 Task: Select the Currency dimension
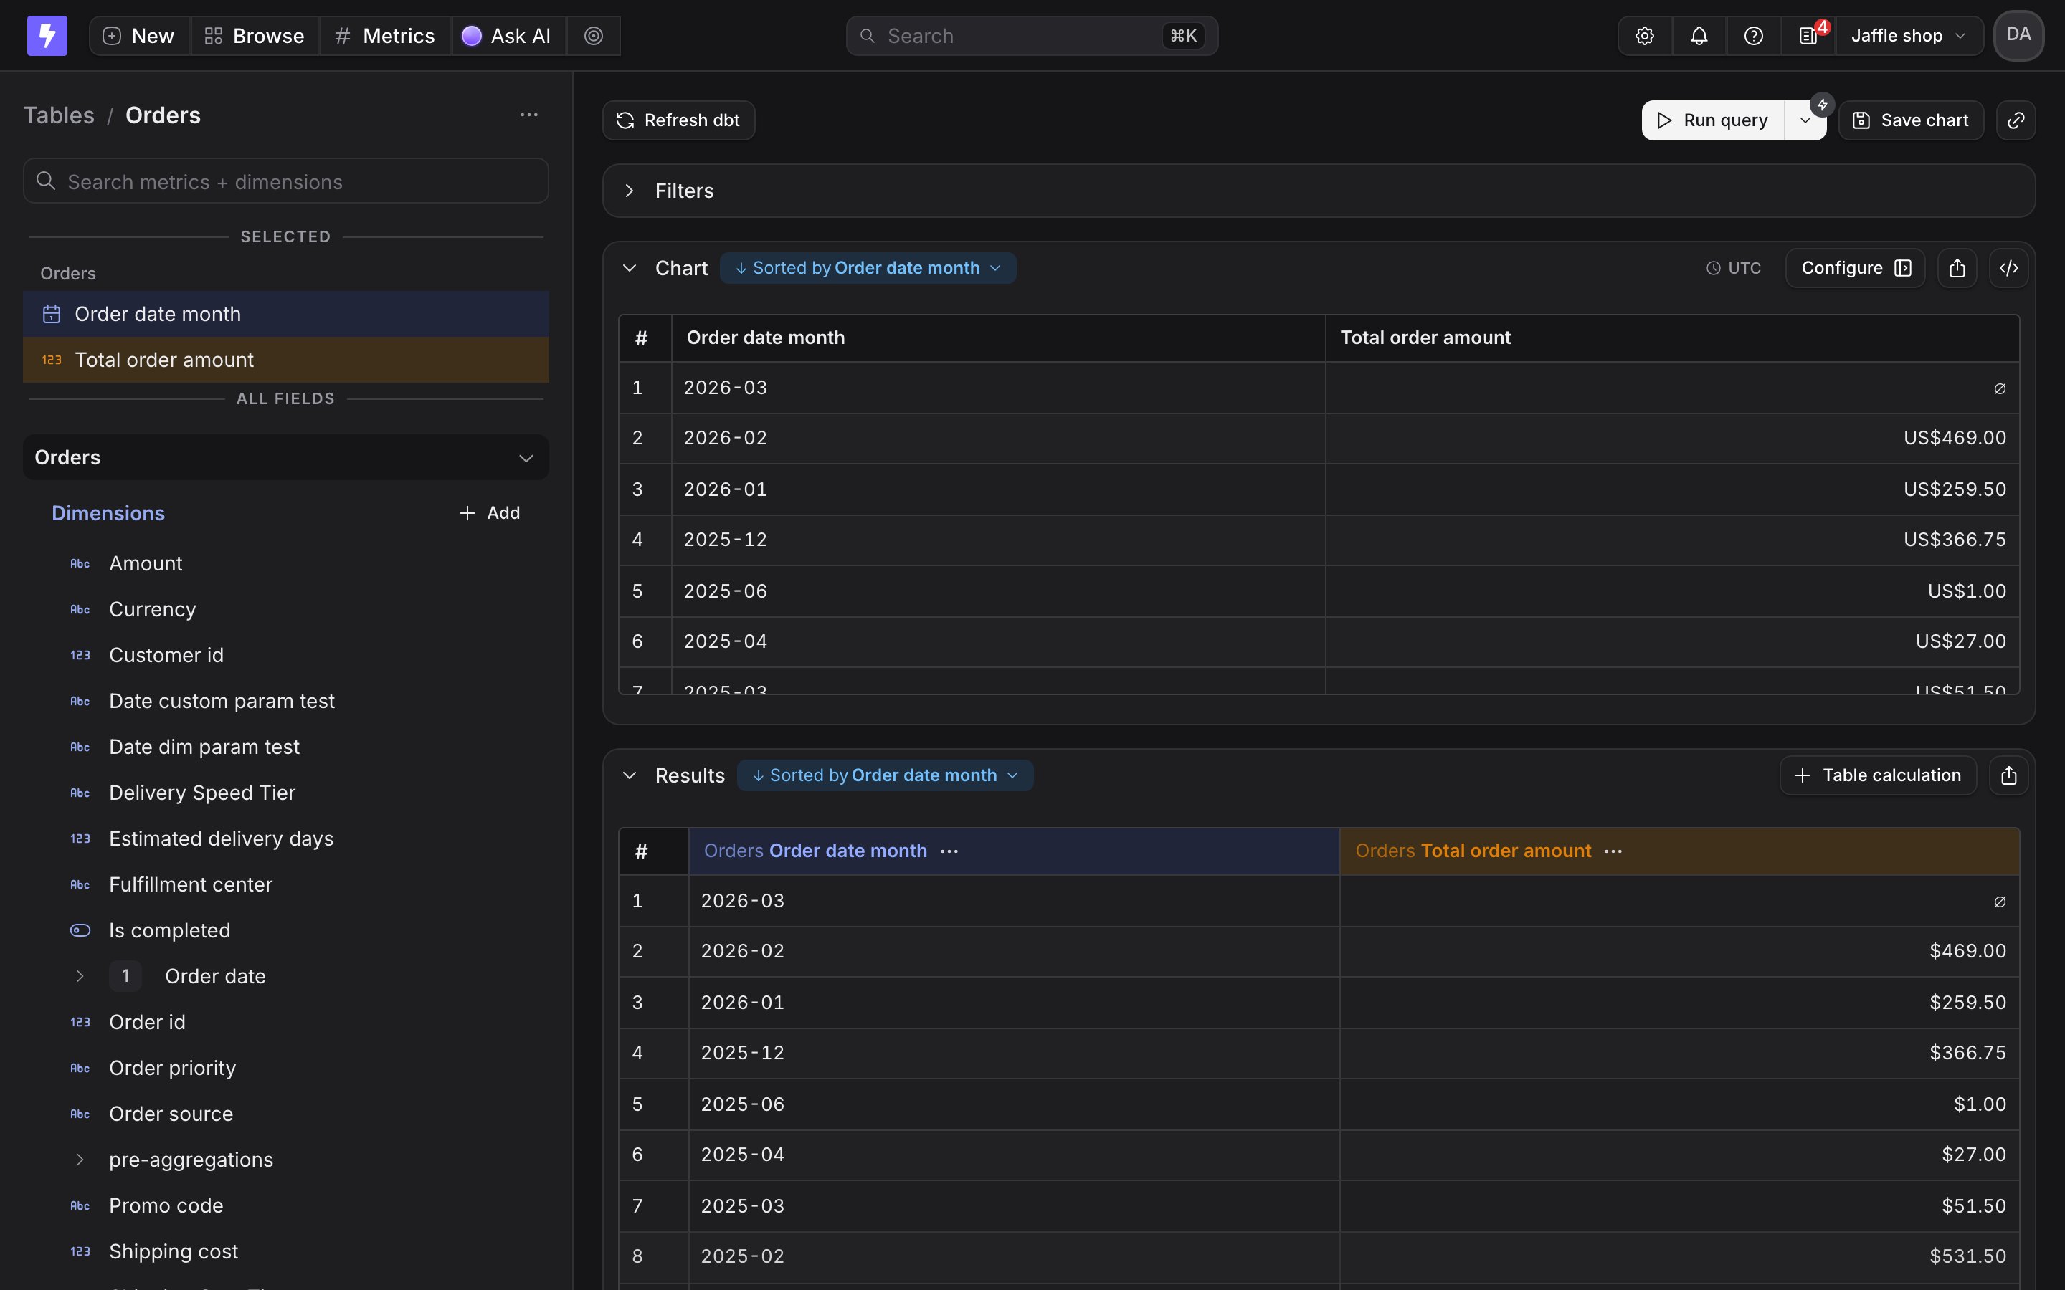pos(286,609)
